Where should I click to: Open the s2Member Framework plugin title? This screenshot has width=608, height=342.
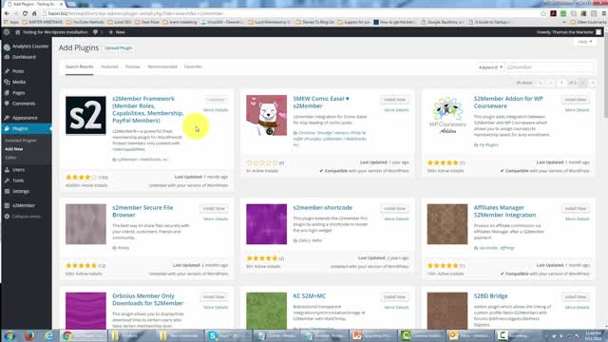click(148, 109)
